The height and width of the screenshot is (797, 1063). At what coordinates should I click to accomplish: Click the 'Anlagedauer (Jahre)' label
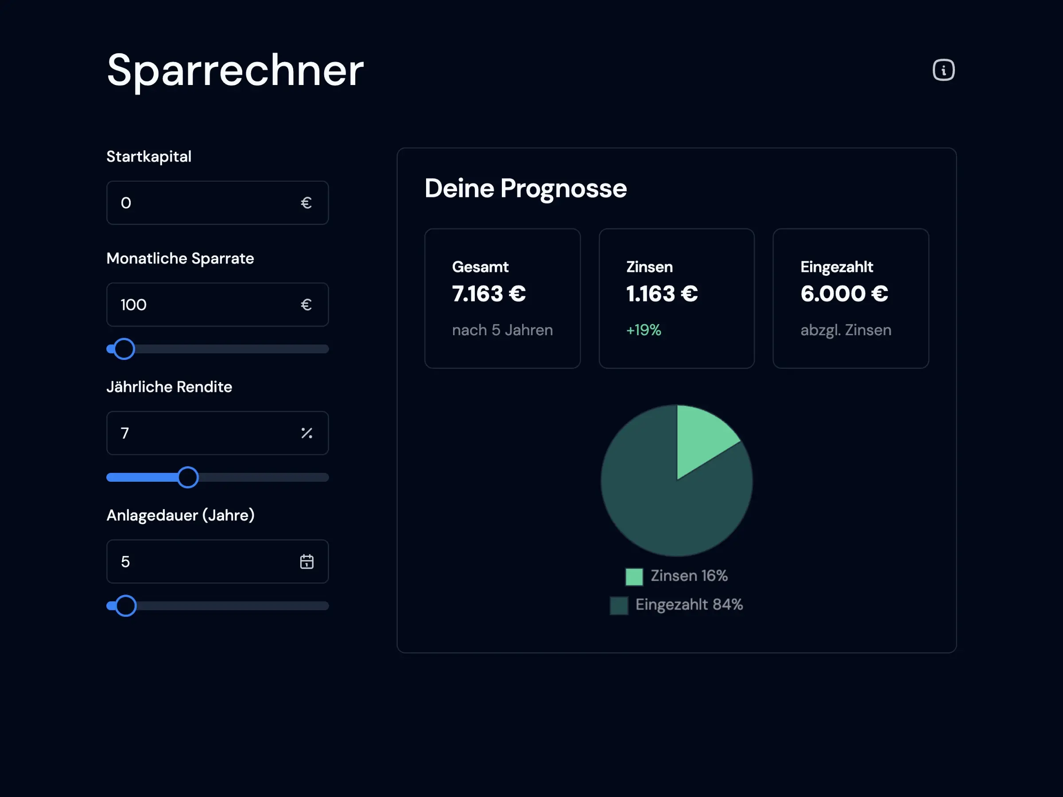click(x=181, y=515)
